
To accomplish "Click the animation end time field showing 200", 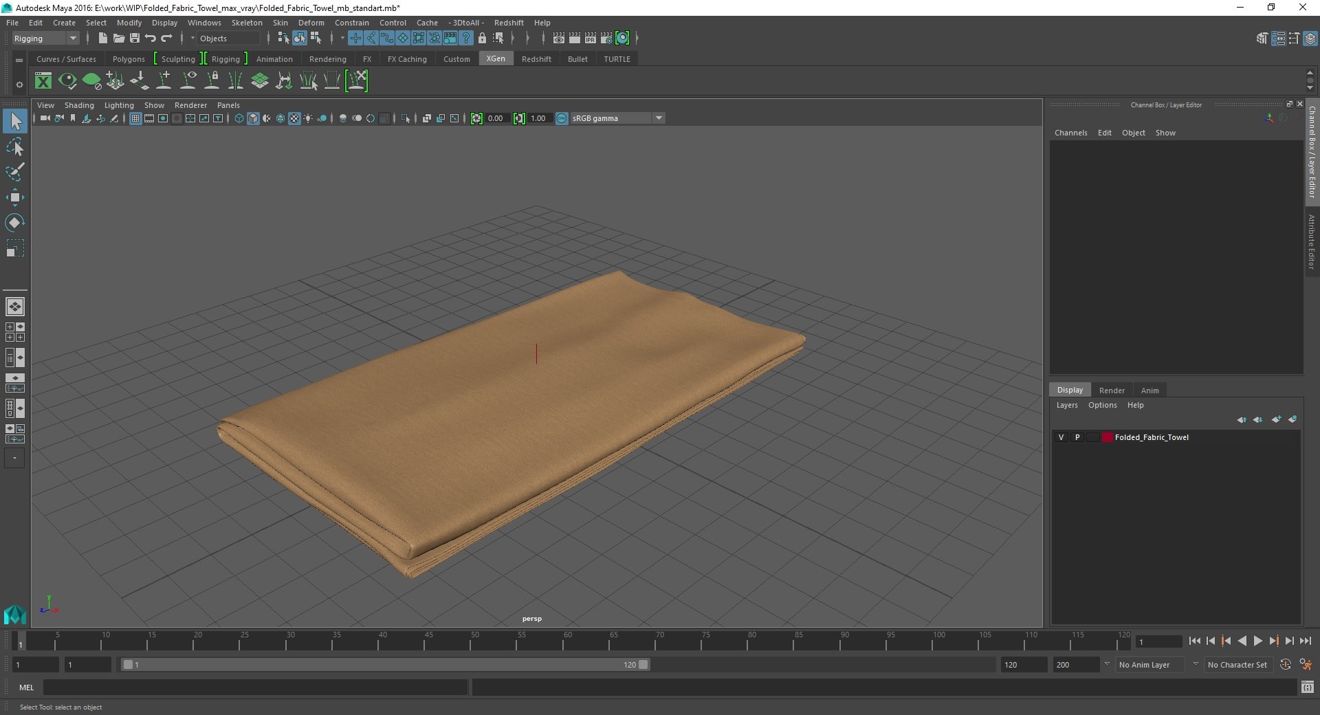I will pos(1075,665).
